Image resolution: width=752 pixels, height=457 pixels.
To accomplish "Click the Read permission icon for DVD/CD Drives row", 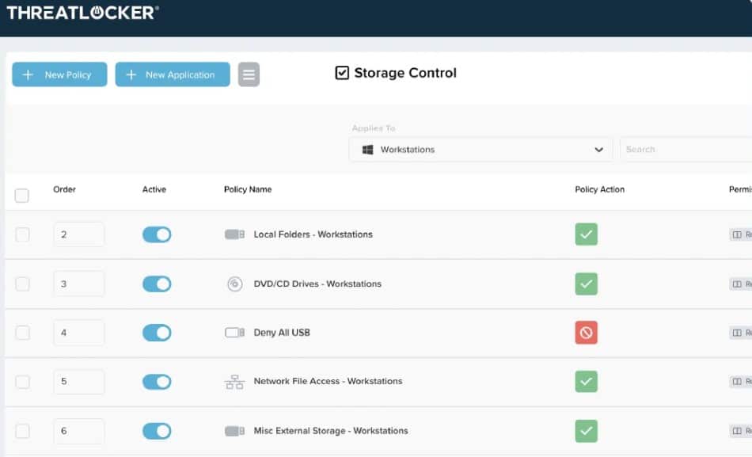I will tap(738, 284).
